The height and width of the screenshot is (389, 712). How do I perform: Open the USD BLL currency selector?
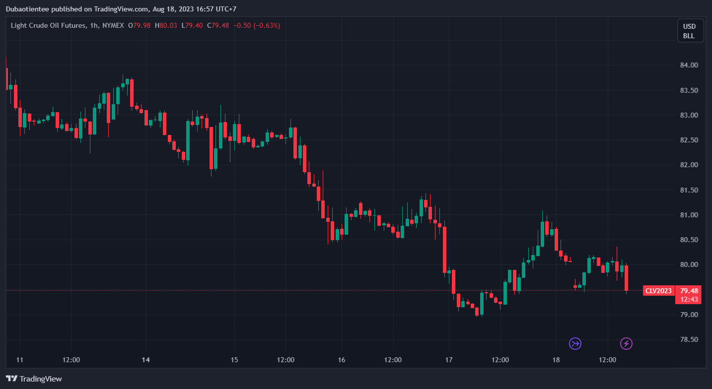pos(690,31)
